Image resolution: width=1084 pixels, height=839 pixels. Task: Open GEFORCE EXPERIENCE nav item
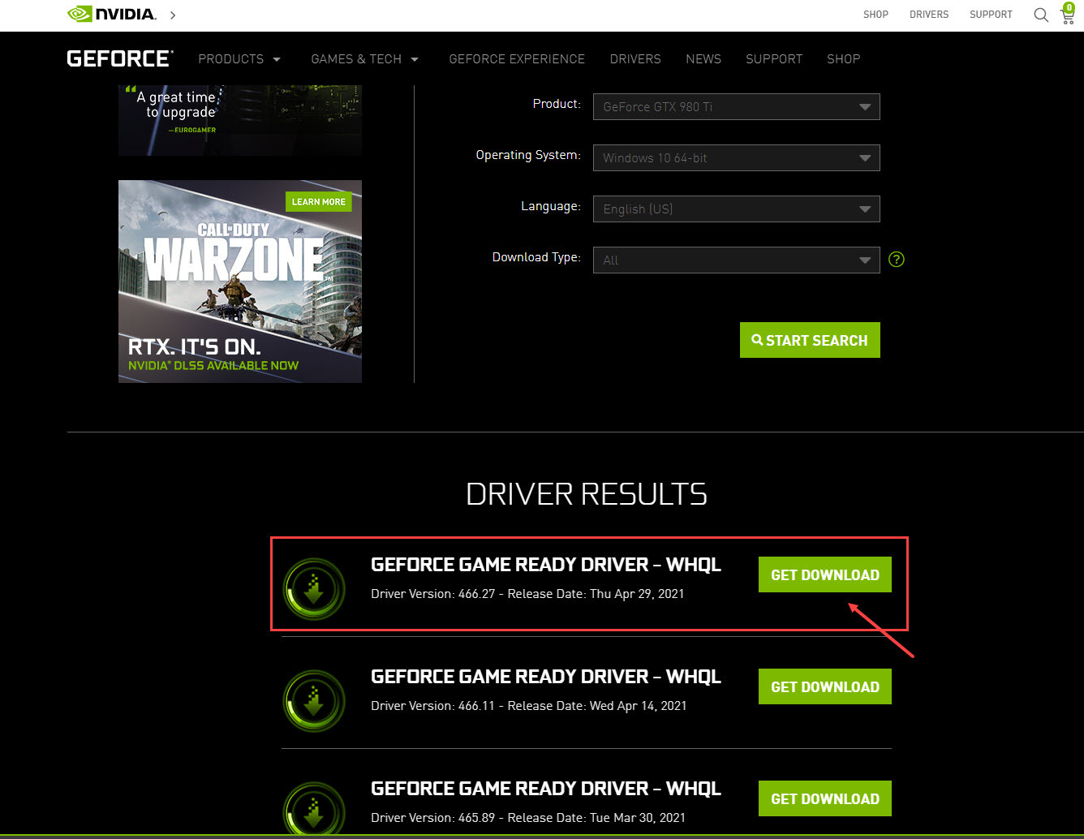(517, 59)
